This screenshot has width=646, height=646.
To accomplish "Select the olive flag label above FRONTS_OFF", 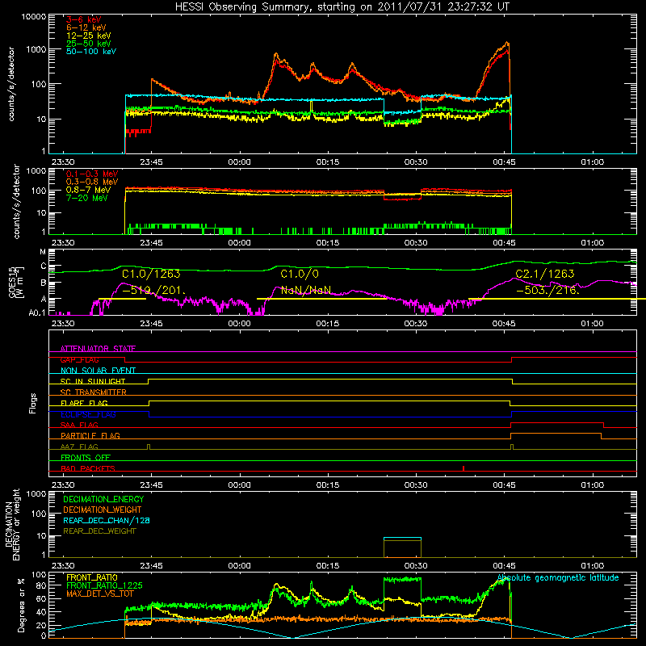I will (x=79, y=447).
